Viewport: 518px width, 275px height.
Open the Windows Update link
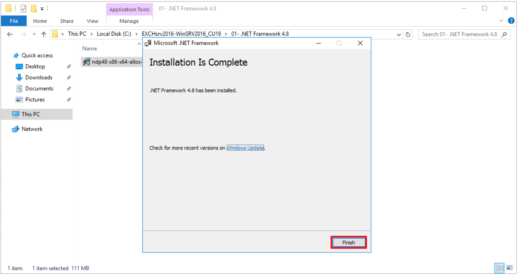pyautogui.click(x=245, y=148)
